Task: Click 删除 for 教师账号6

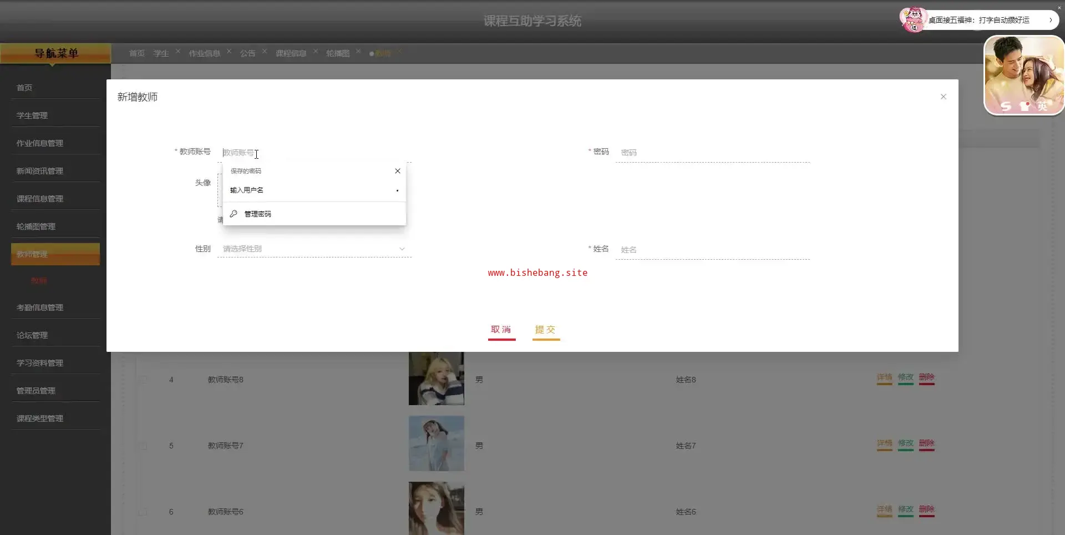Action: coord(927,509)
